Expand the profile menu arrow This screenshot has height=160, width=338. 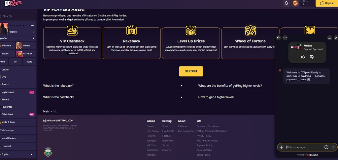point(34,38)
